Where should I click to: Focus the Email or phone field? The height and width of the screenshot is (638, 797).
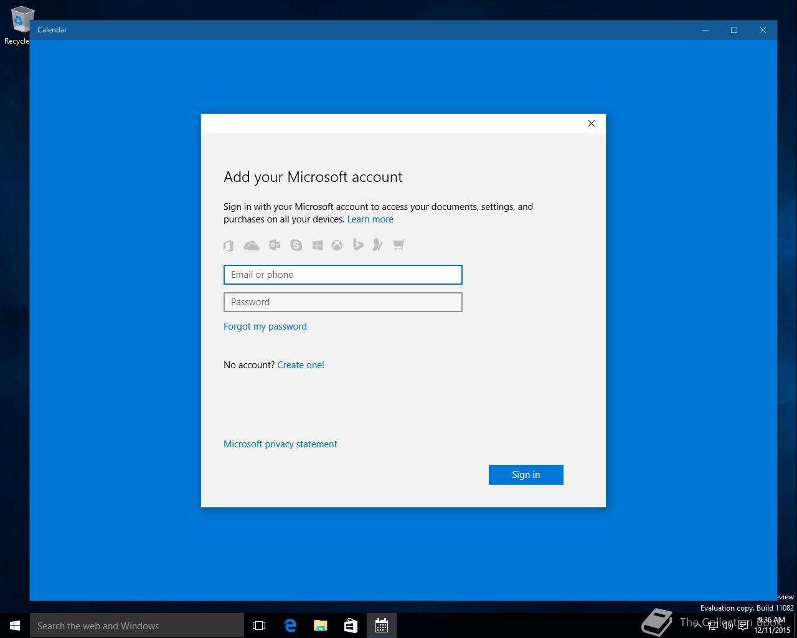tap(343, 275)
